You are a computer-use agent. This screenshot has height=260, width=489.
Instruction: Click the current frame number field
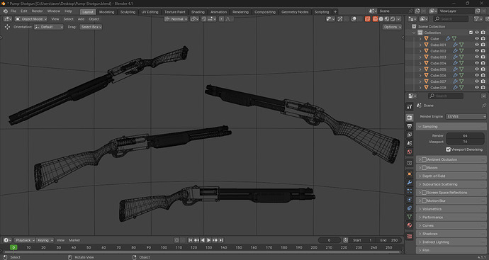pyautogui.click(x=329, y=240)
